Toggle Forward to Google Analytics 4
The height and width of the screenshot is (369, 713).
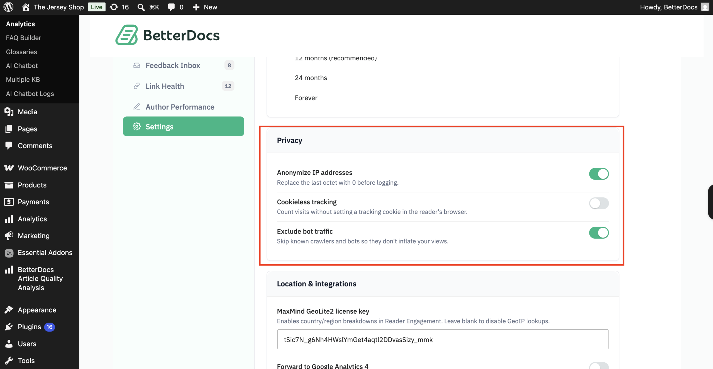(x=599, y=366)
